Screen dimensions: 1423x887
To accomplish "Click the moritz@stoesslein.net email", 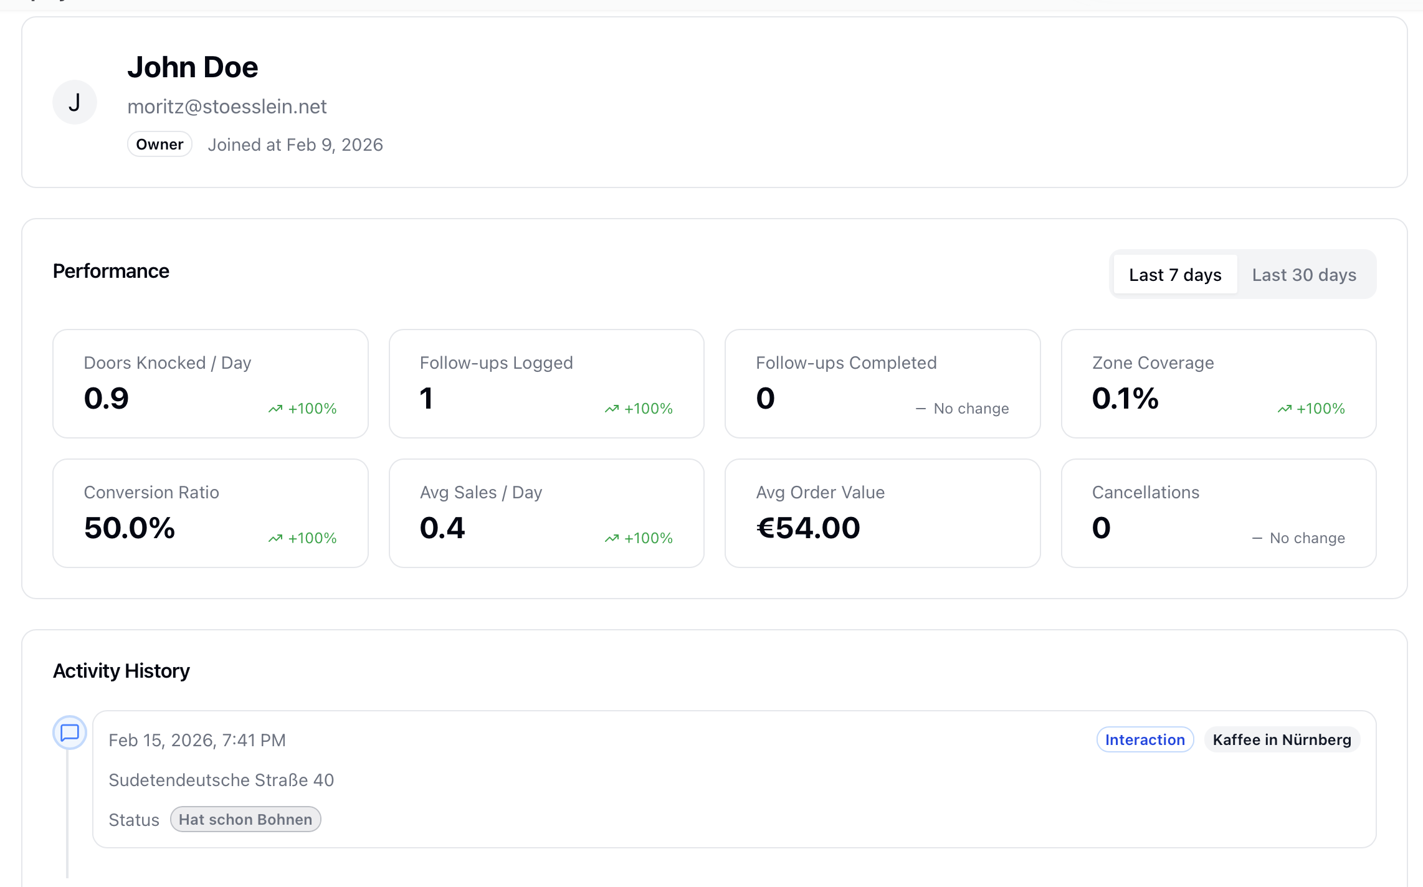I will pyautogui.click(x=227, y=107).
